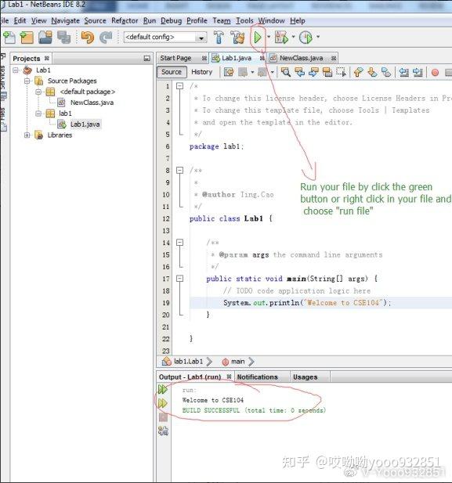Select NewClass.java in Projects tree

click(92, 103)
